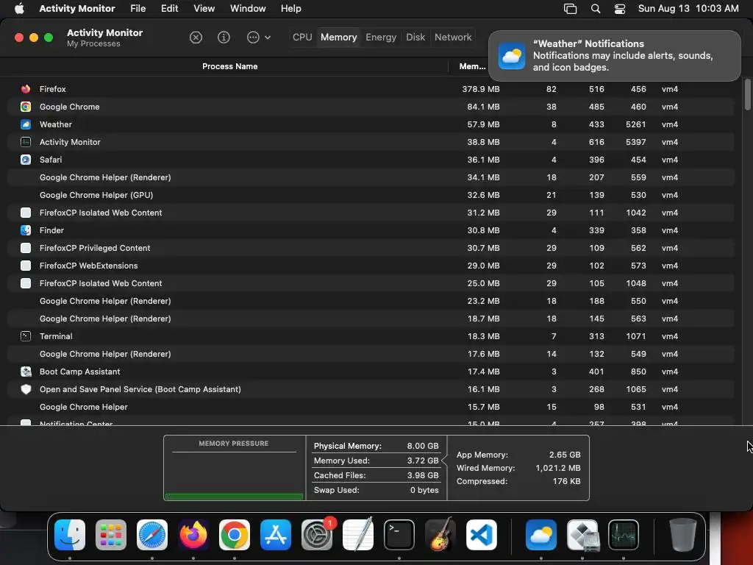
Task: Open Terminal from the Dock
Action: click(x=399, y=535)
